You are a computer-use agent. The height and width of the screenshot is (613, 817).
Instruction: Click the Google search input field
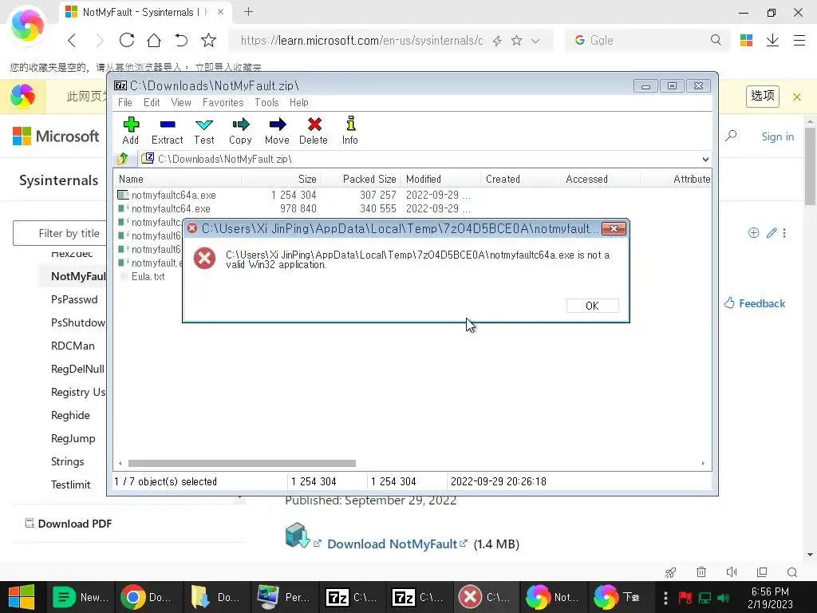(646, 40)
